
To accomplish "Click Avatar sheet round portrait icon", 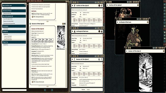I will click(99, 59).
